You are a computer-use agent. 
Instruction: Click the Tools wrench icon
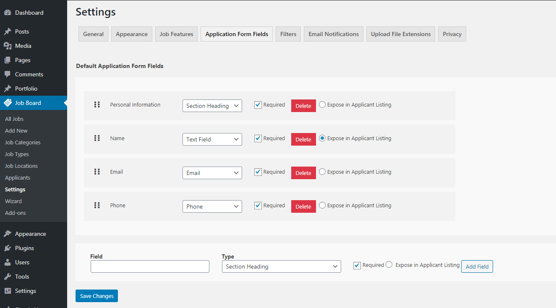click(8, 277)
